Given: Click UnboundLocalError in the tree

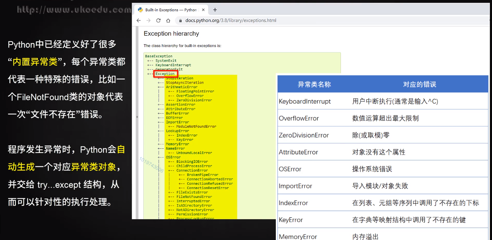Looking at the screenshot, I should 194,153.
